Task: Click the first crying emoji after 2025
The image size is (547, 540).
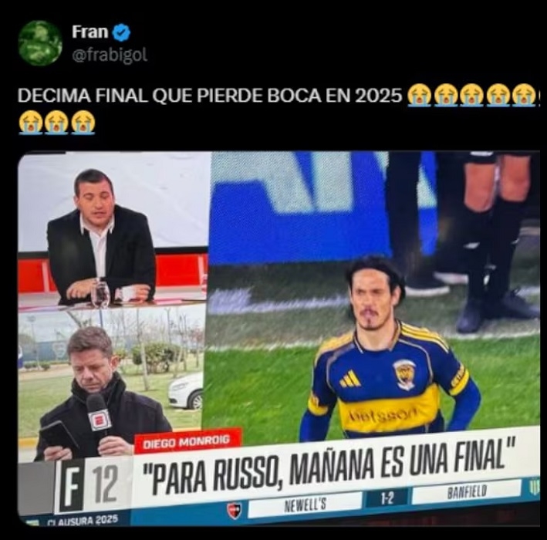Action: (420, 95)
